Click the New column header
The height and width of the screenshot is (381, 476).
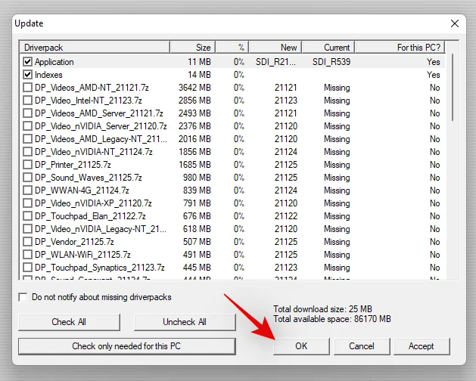275,48
